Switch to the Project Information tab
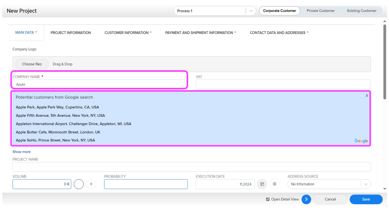This screenshot has width=389, height=211. 71,33
